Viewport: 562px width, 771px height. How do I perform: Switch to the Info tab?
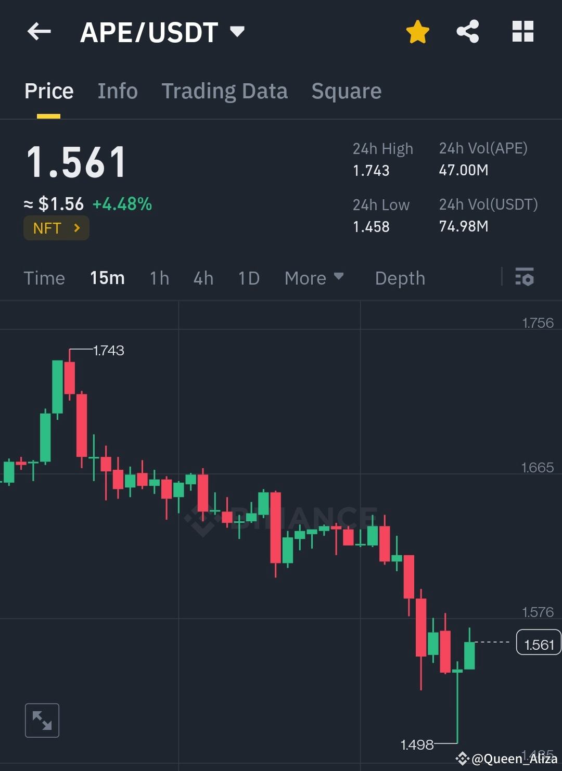pyautogui.click(x=117, y=91)
